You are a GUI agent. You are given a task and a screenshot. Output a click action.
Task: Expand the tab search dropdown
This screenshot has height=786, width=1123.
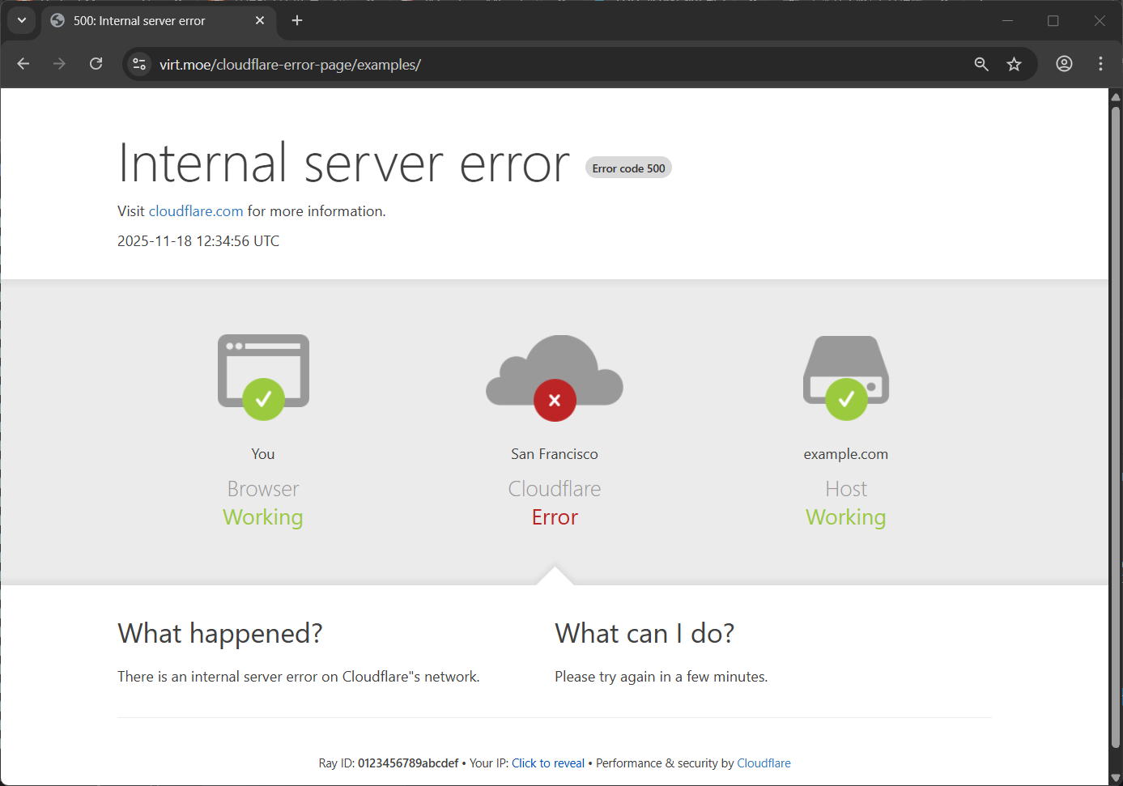tap(22, 20)
